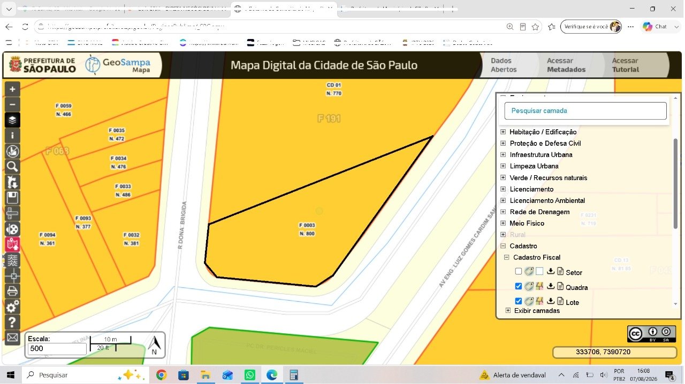Expand Verde / Recursos naturais group
The height and width of the screenshot is (384, 685).
(503, 178)
